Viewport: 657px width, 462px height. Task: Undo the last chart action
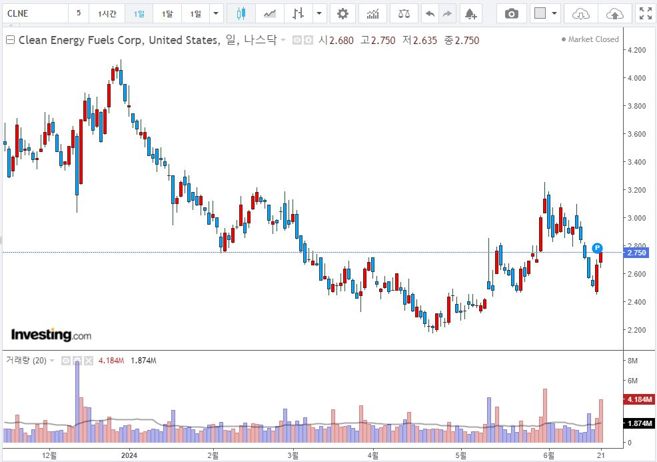coord(430,13)
